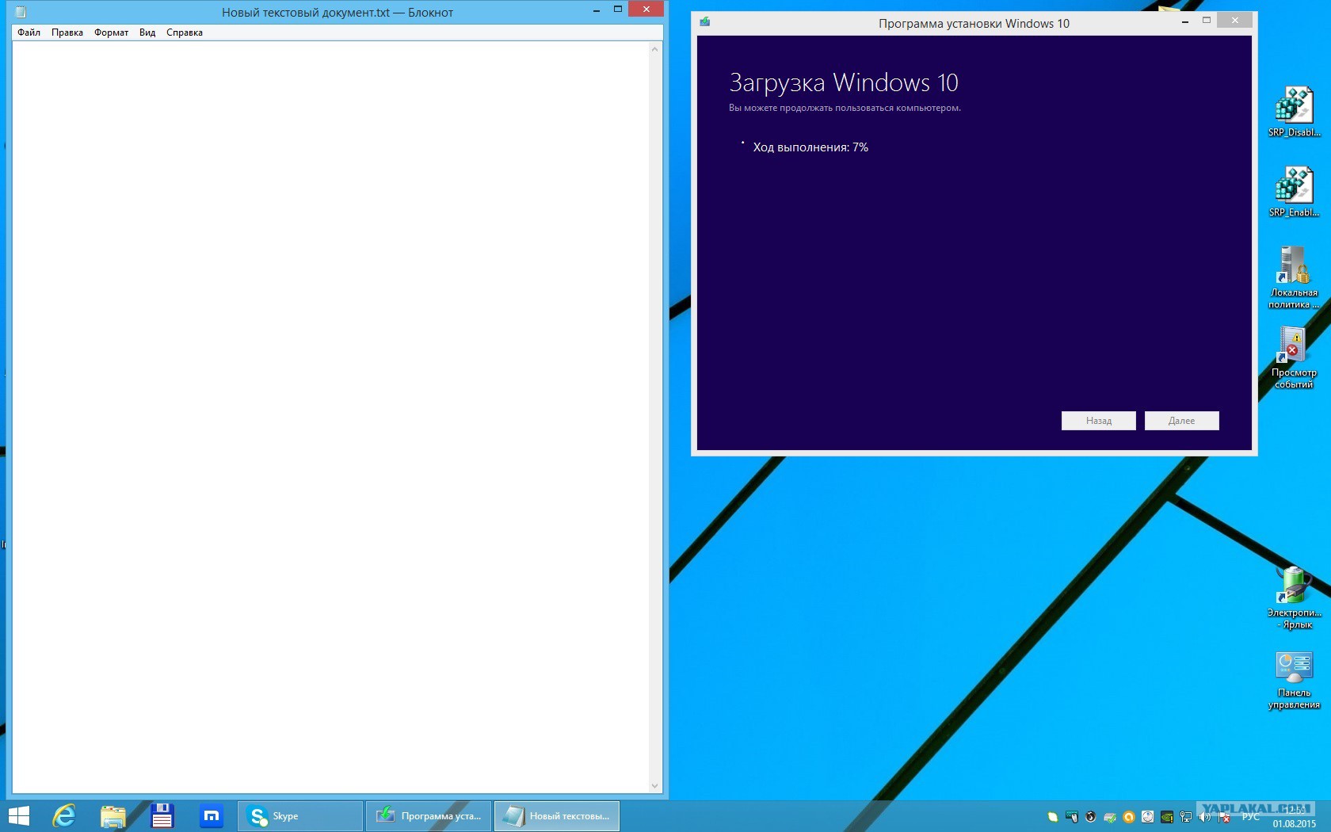Click the Notepad title bar document icon
1331x832 pixels.
click(x=21, y=12)
